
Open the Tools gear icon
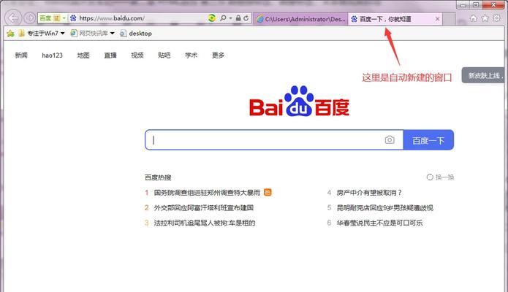click(496, 18)
